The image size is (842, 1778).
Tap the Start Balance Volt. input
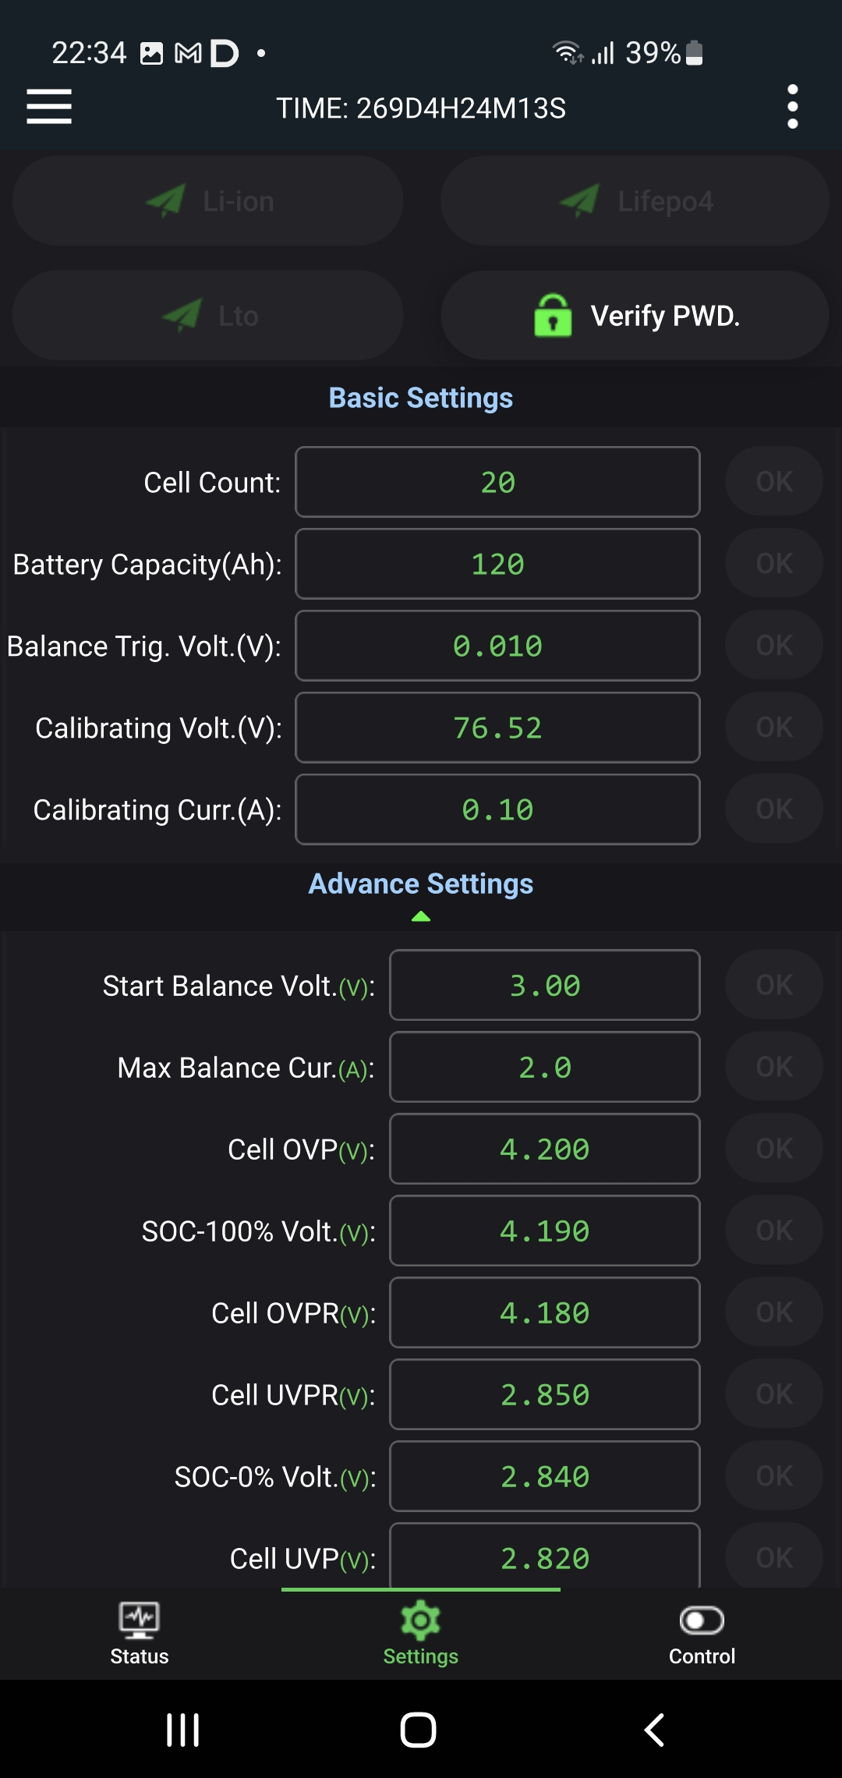pos(544,985)
